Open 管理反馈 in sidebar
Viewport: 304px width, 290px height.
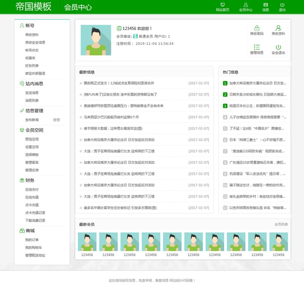(x=32, y=170)
